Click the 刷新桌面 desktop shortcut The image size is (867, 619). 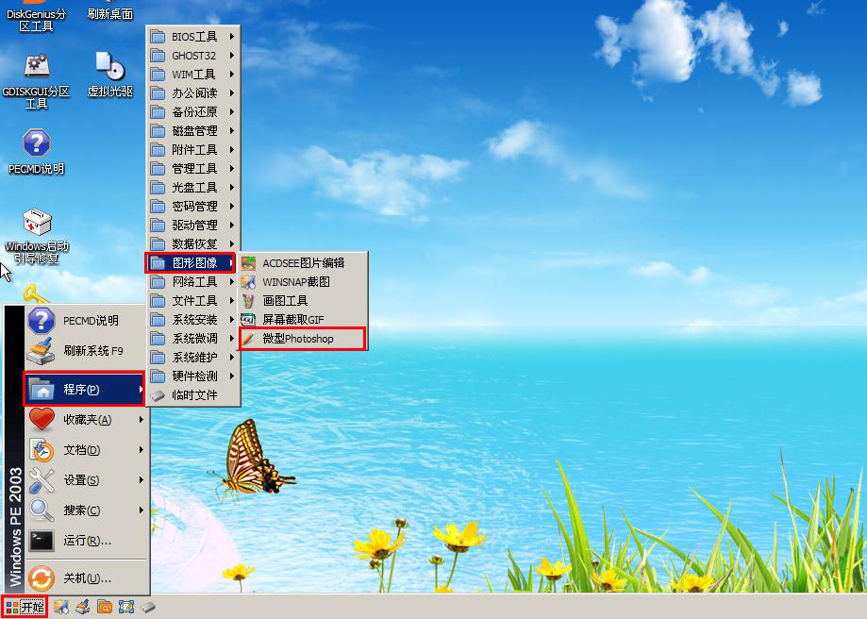coord(110,10)
